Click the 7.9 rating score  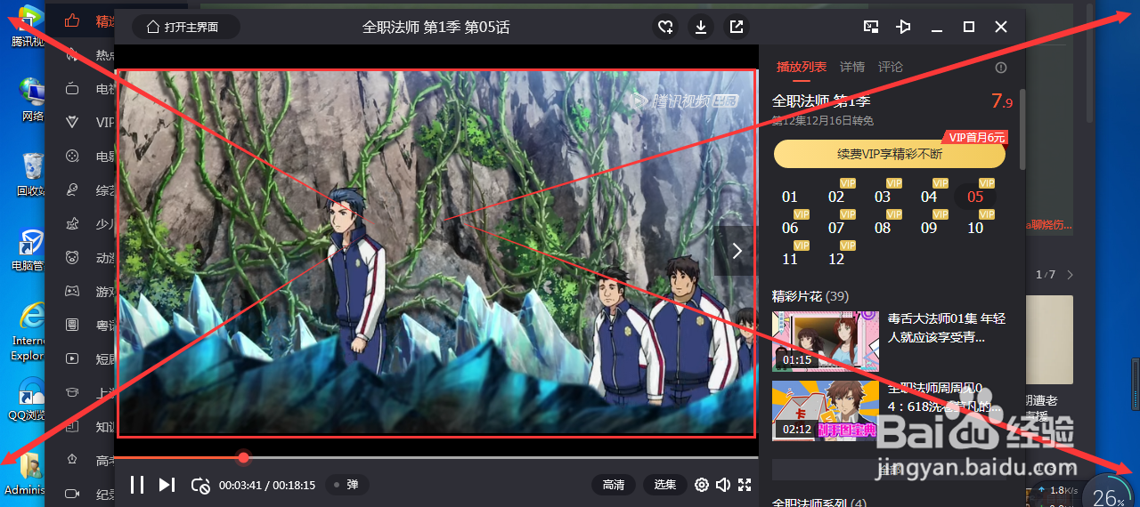(x=1002, y=101)
